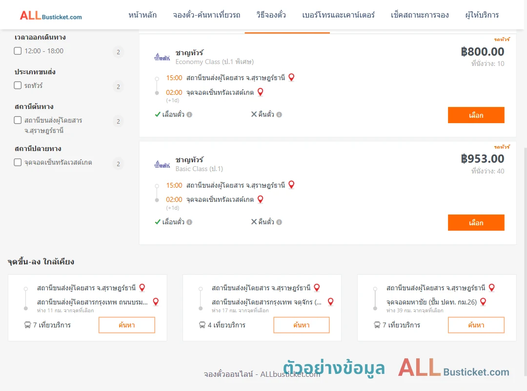Open origin map pin in มหาชัย nearby card
Viewport: 527px width, 391px height.
pyautogui.click(x=492, y=287)
